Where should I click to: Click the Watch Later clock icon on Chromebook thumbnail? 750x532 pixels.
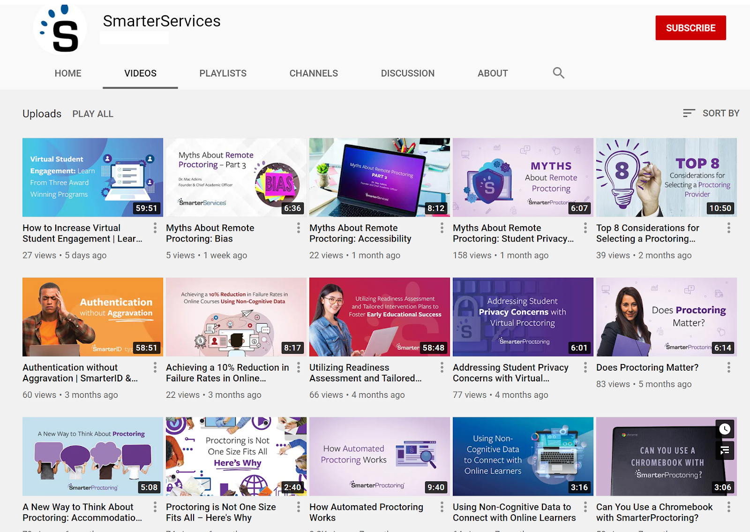pos(725,429)
